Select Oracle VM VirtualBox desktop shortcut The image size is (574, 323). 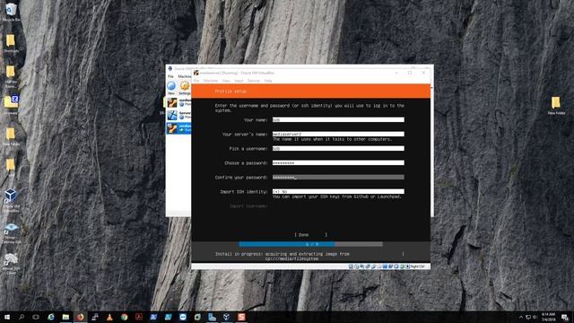click(x=11, y=201)
